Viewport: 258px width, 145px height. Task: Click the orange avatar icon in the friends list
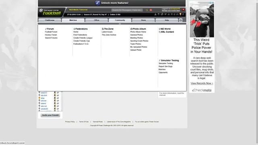pyautogui.click(x=40, y=98)
